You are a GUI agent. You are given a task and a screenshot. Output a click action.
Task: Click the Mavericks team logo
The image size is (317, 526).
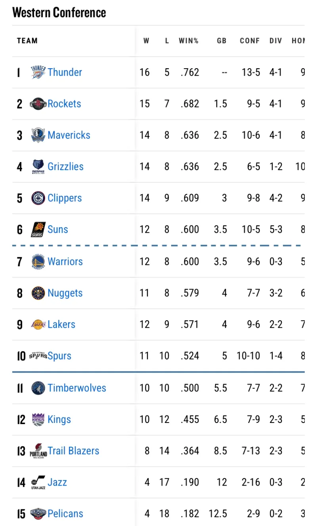point(38,135)
